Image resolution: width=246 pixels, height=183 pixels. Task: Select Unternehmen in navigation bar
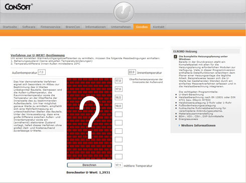coord(120,27)
